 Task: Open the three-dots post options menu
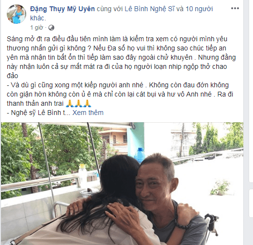235,8
